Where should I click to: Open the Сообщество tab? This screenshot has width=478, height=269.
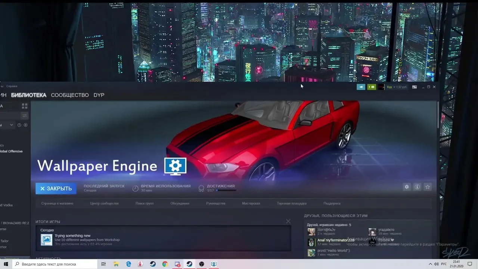(70, 95)
